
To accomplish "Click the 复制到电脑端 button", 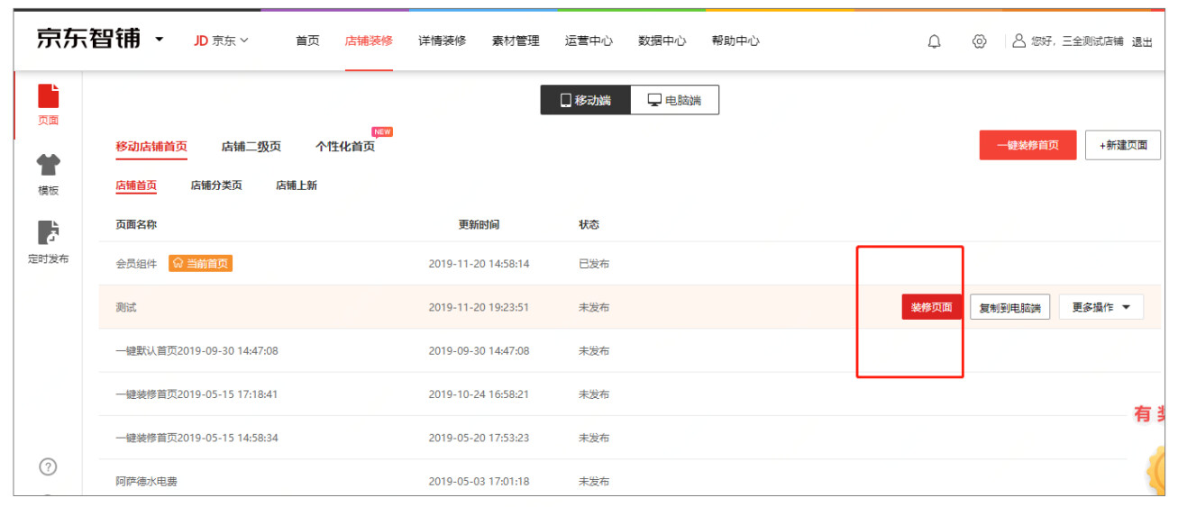I will [1009, 308].
